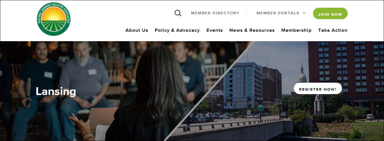
Task: Click the white van in the street photo
Action: (370, 117)
